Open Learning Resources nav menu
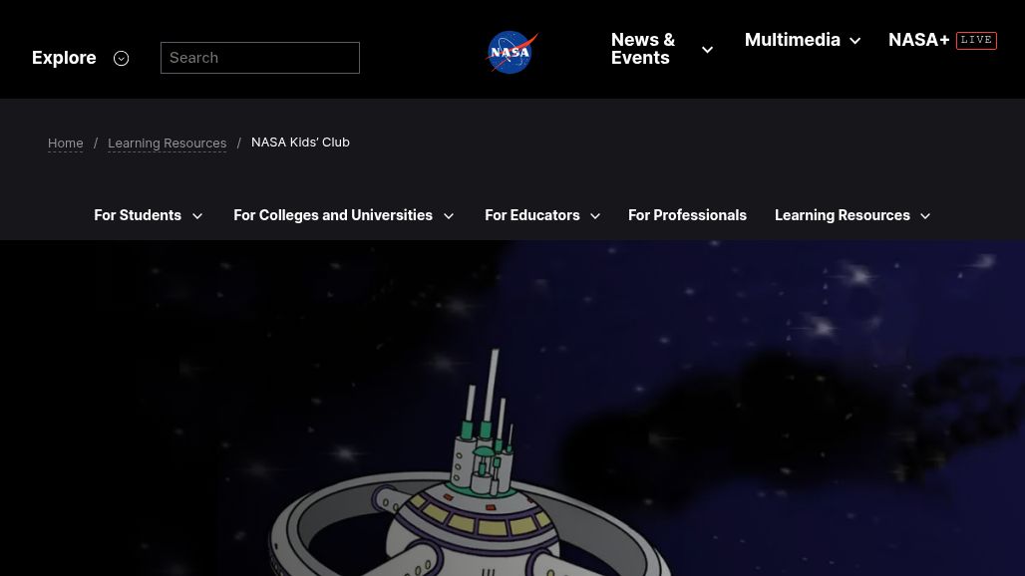Viewport: 1025px width, 576px height. pyautogui.click(x=842, y=215)
